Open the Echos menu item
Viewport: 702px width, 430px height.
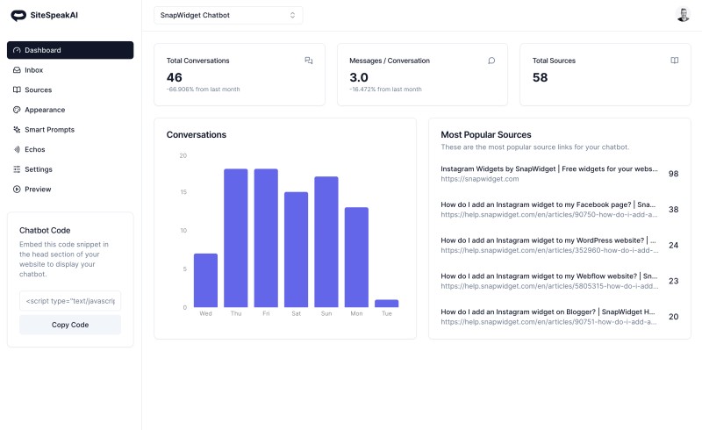[70, 149]
